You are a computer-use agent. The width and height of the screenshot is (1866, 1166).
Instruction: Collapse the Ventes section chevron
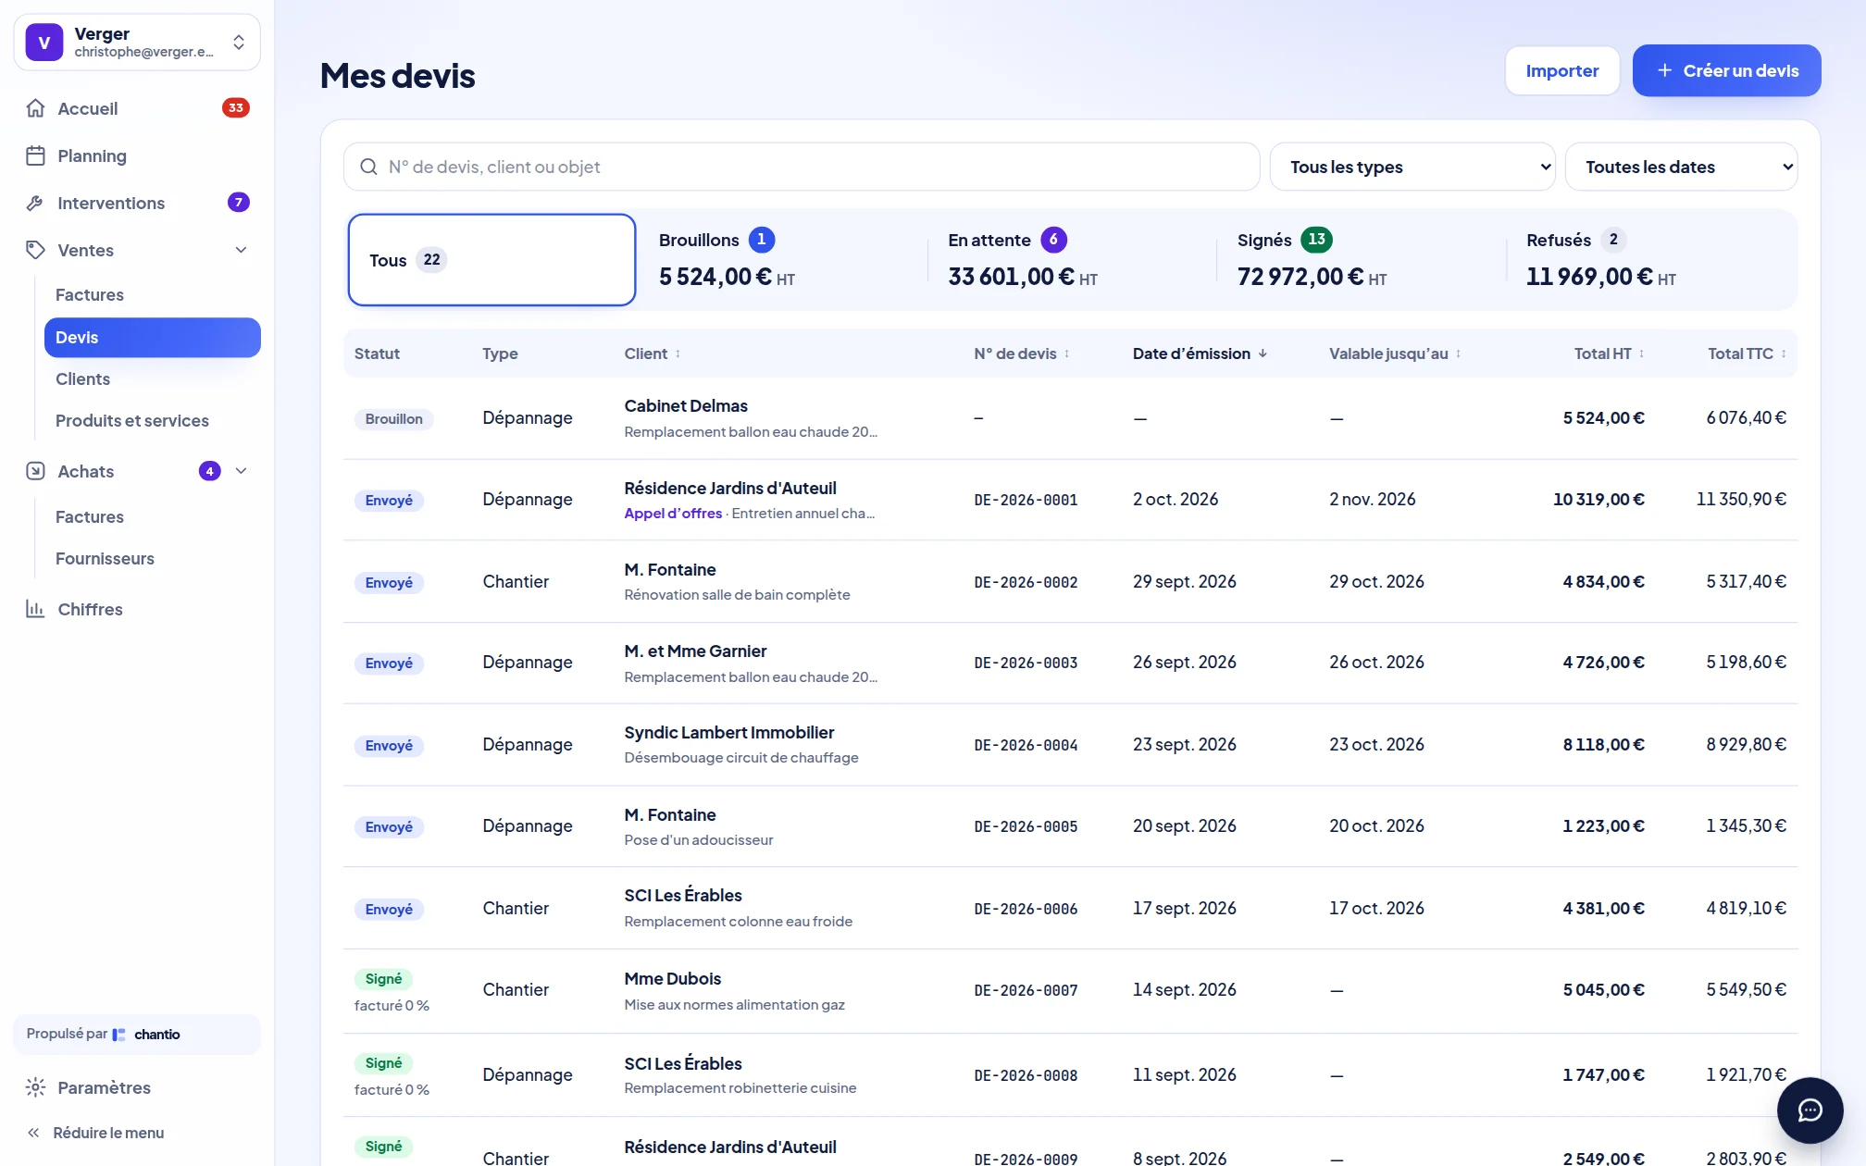click(241, 250)
